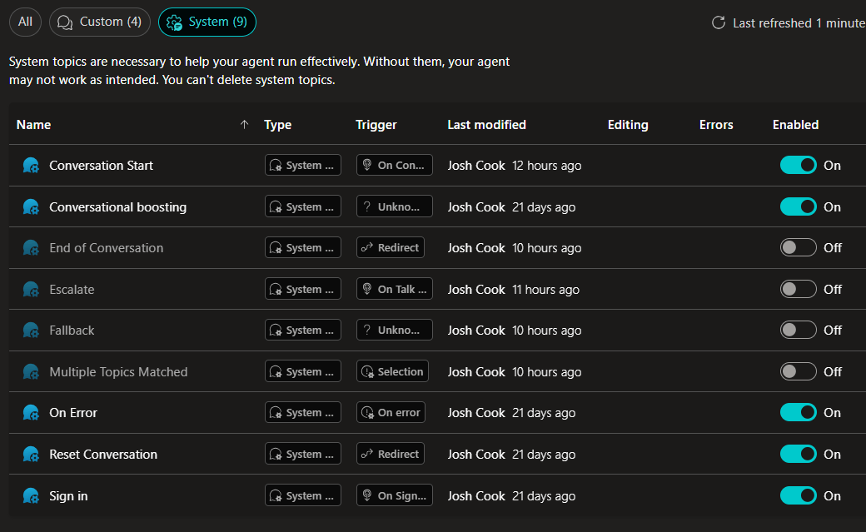This screenshot has width=866, height=532.
Task: Open the Reset Conversation topic name
Action: (103, 454)
